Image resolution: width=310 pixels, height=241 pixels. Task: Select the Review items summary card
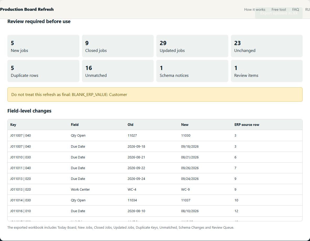(x=267, y=71)
